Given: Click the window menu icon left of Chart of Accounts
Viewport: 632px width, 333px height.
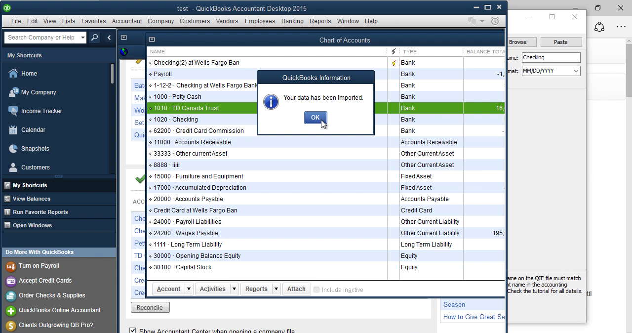Looking at the screenshot, I should (x=124, y=38).
